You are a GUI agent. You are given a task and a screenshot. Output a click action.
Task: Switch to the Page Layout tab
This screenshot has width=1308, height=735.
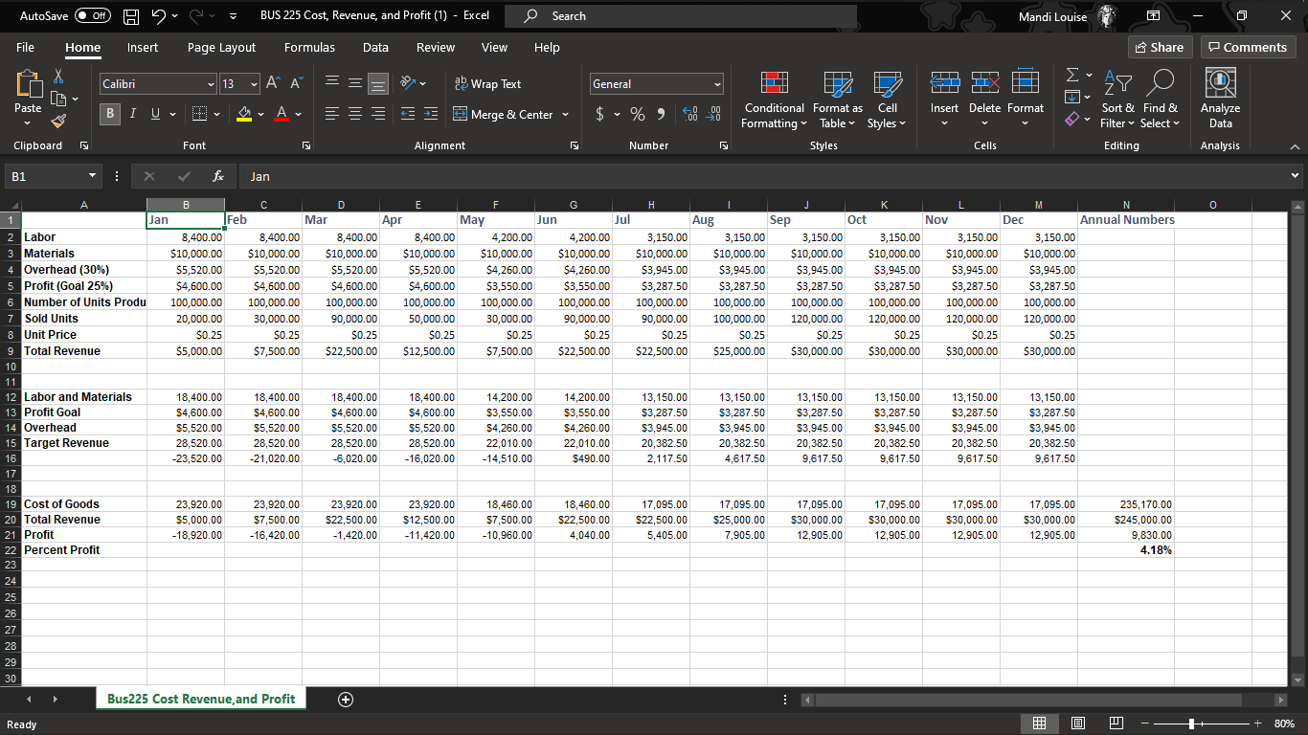pyautogui.click(x=221, y=47)
